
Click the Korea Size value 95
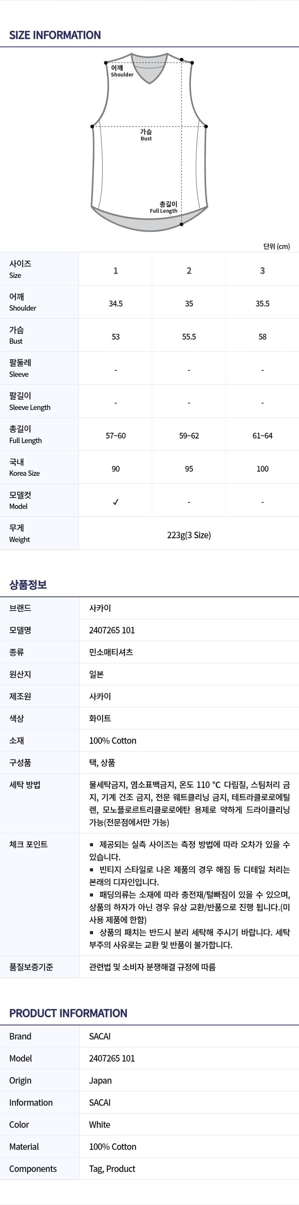click(189, 469)
